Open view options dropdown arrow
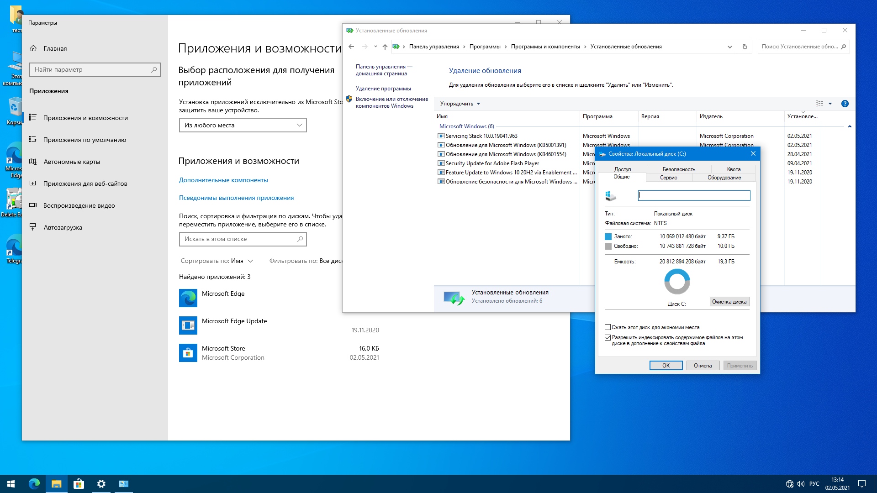This screenshot has width=877, height=493. point(830,104)
